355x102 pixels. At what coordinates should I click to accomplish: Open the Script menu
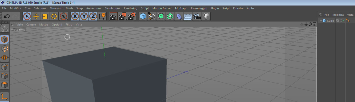226,8
